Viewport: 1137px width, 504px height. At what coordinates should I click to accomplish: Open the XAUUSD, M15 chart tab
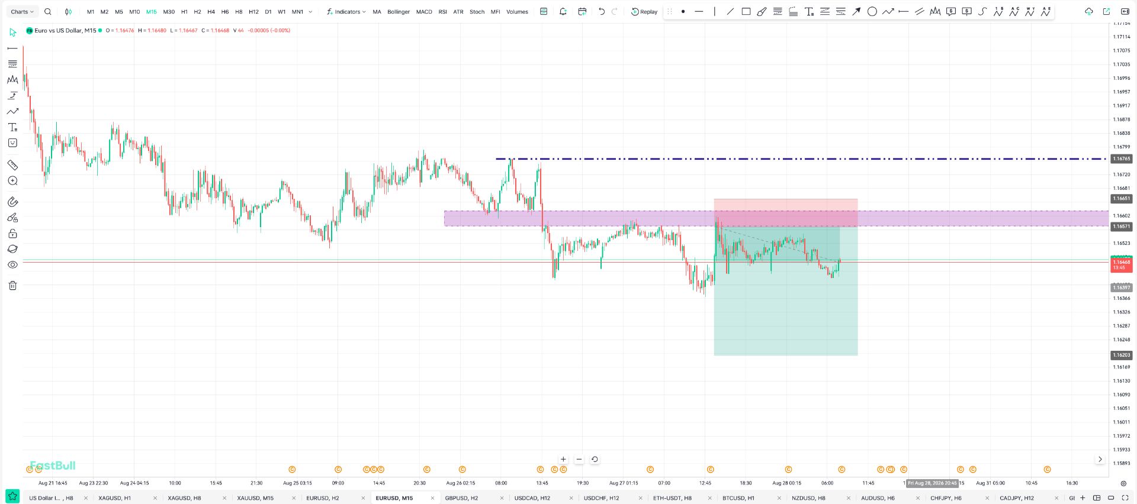tap(255, 498)
